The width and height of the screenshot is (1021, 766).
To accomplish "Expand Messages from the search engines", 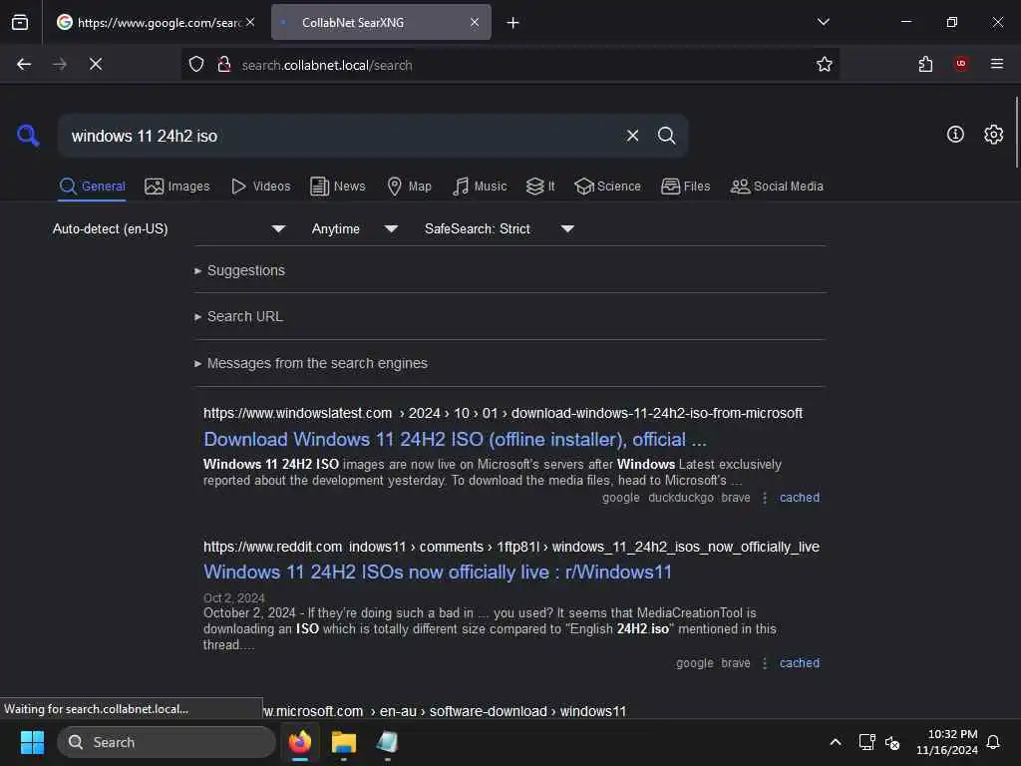I will click(311, 363).
